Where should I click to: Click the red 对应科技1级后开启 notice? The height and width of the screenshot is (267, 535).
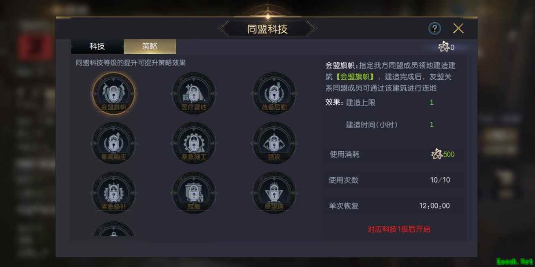coord(399,229)
